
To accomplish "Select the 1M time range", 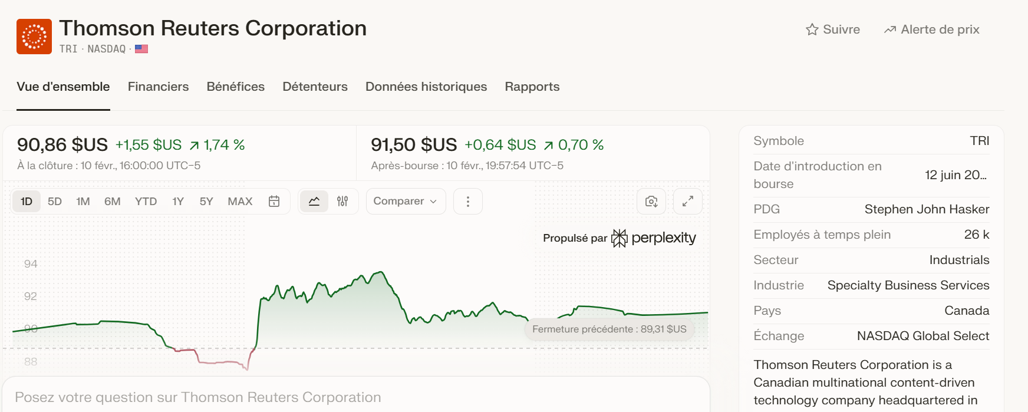I will point(83,201).
